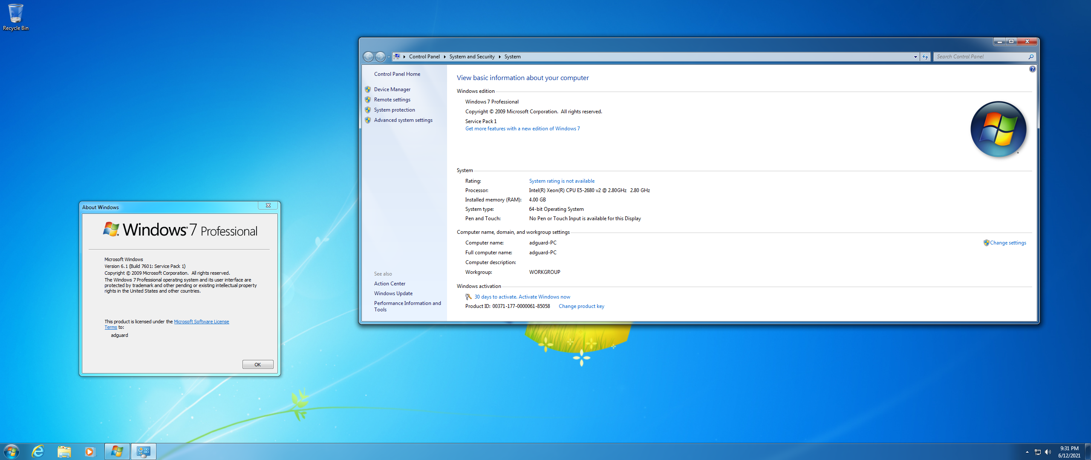Select the About Windows taskbar button
Screen dimensions: 1091x460
(x=117, y=451)
